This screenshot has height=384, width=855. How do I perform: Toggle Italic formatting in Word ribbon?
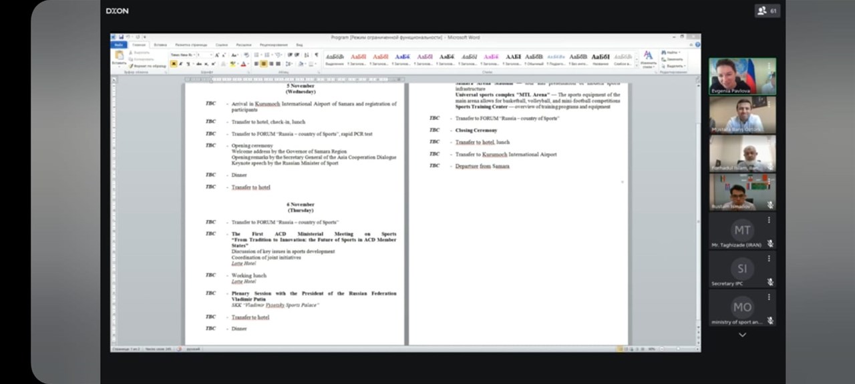[x=180, y=64]
